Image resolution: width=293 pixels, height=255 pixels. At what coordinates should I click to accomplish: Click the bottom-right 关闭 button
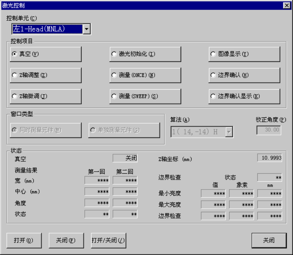point(269,240)
